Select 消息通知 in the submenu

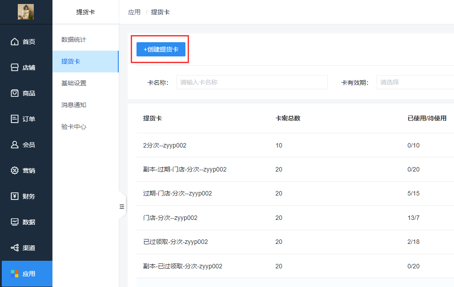tap(74, 105)
